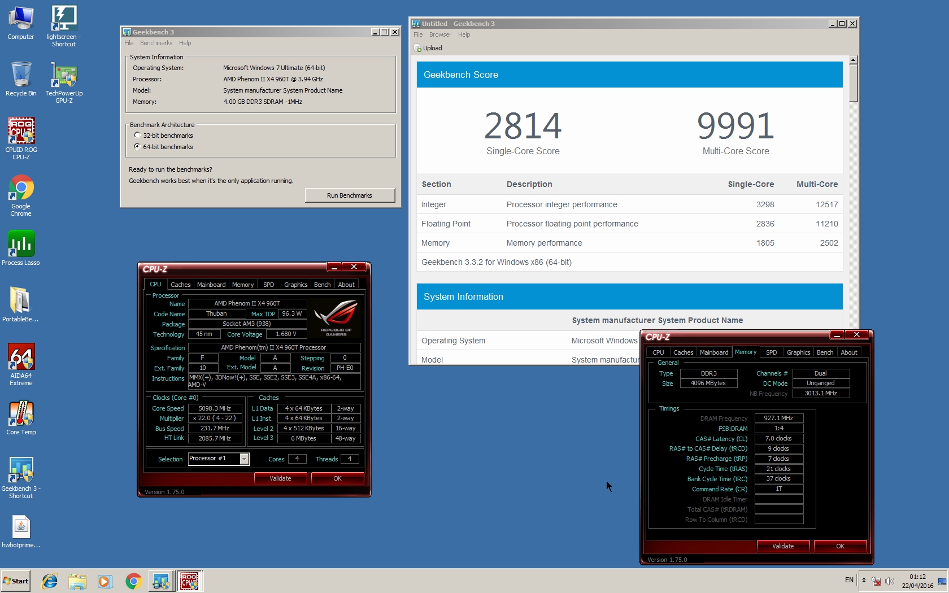Launch TechPowerUp GPU-Z from desktop
The image size is (949, 593).
(64, 82)
